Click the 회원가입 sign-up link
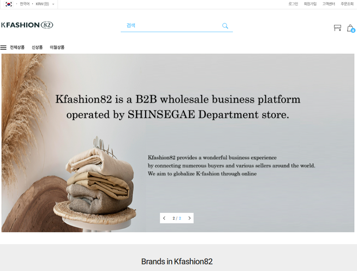357x271 pixels. coord(310,4)
